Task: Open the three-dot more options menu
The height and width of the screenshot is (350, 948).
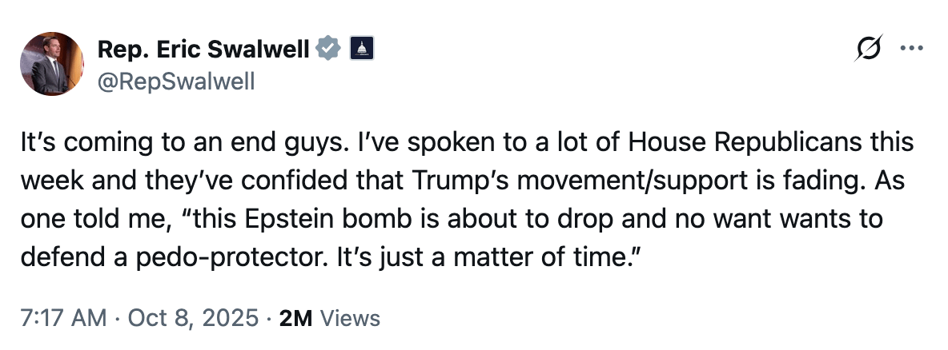Action: pos(911,50)
